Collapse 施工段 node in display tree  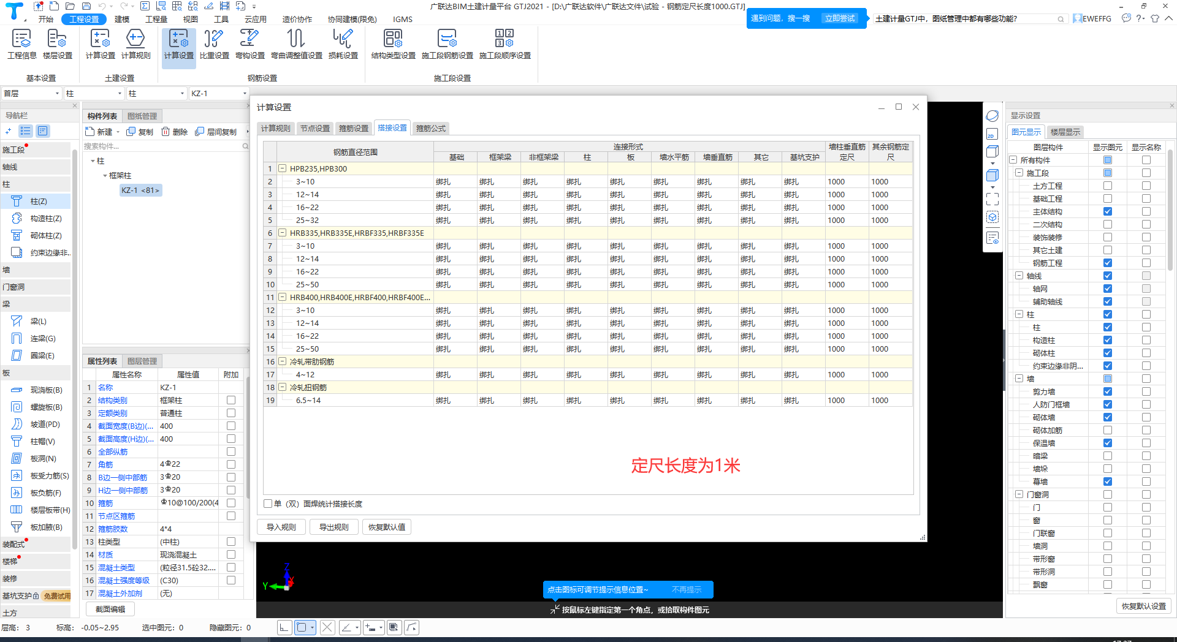[1019, 173]
